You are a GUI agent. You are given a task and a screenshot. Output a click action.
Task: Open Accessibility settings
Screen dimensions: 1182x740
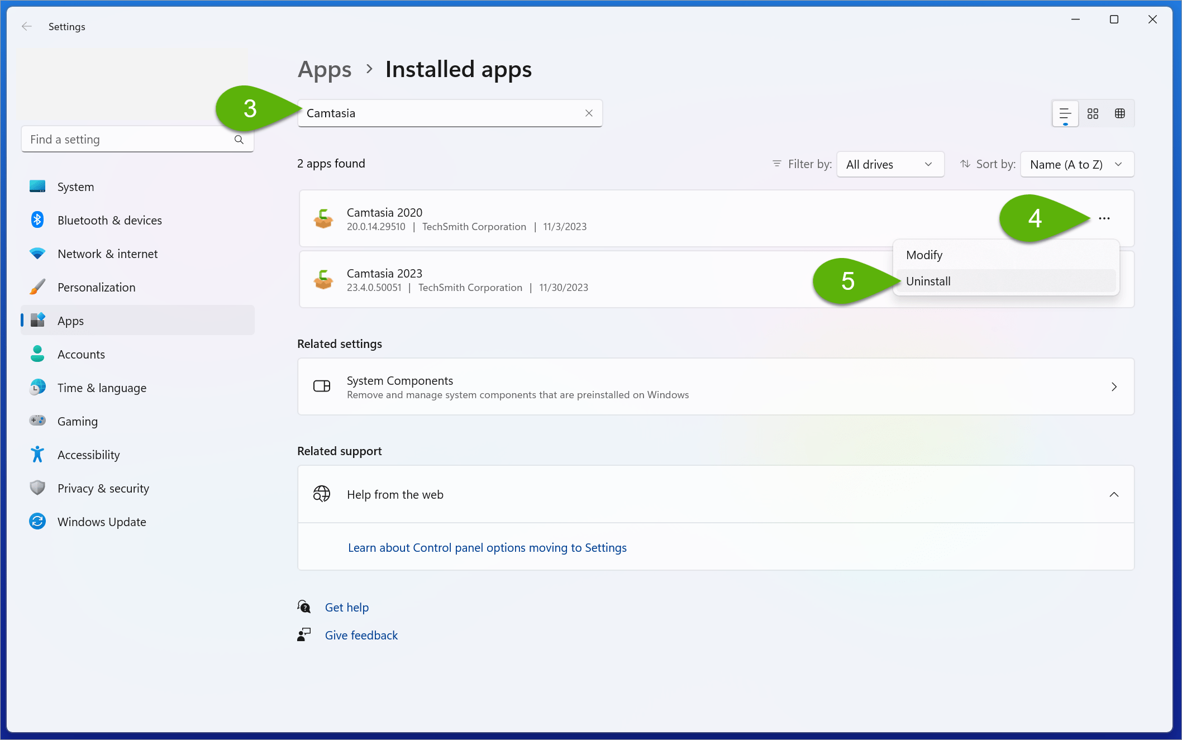point(88,455)
